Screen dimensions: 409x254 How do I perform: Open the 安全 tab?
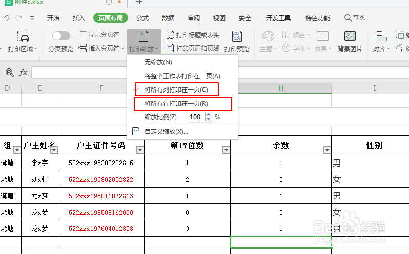(244, 18)
